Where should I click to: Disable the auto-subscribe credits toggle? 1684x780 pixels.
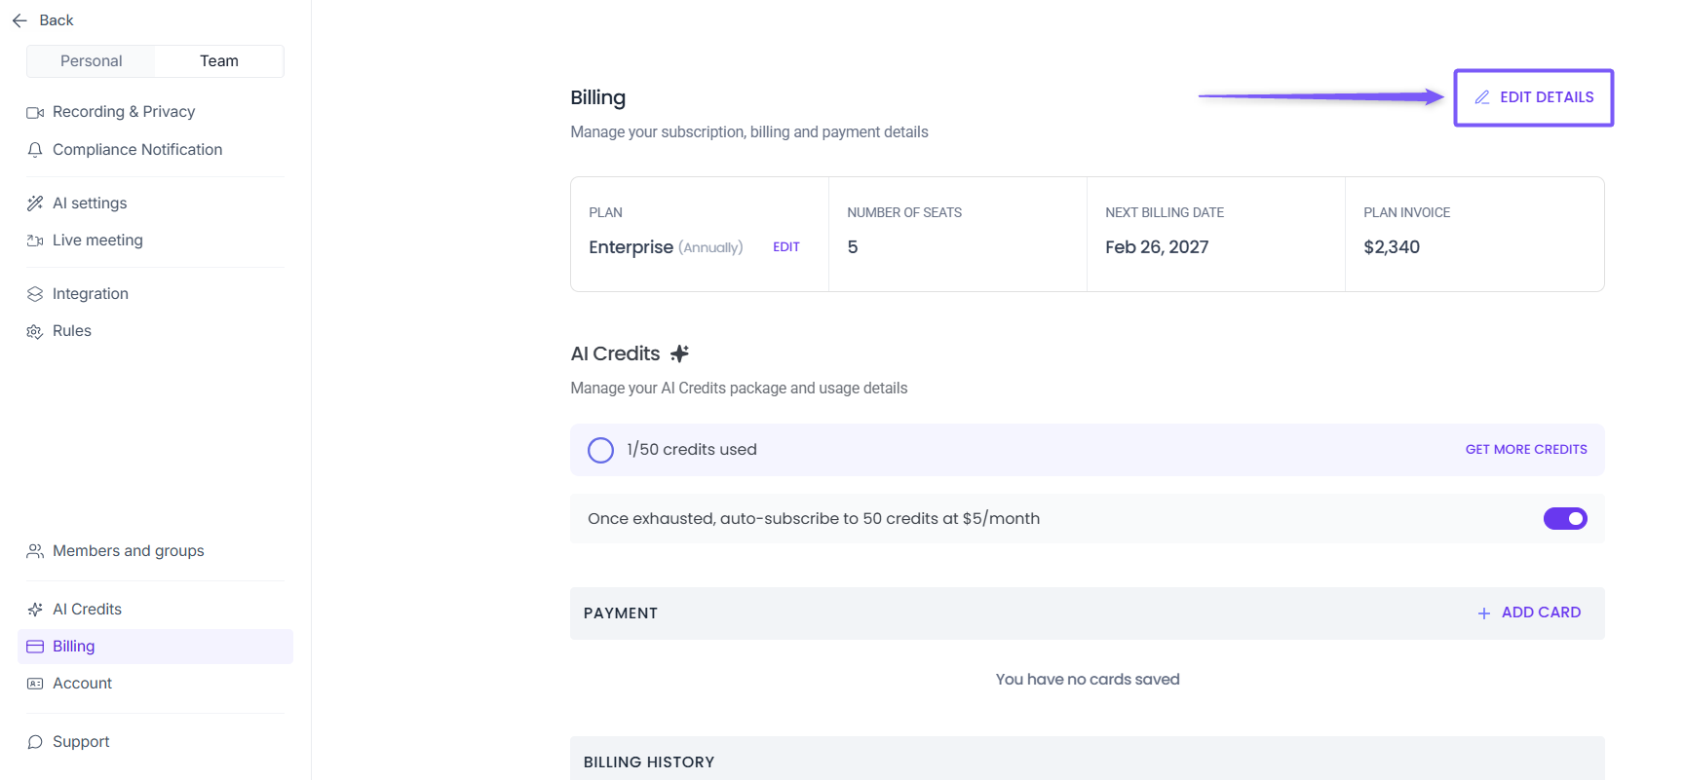(1564, 519)
